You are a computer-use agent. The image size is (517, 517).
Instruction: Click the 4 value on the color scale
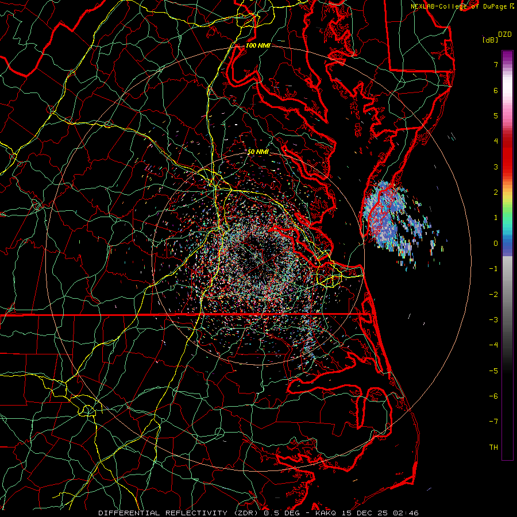tap(496, 141)
